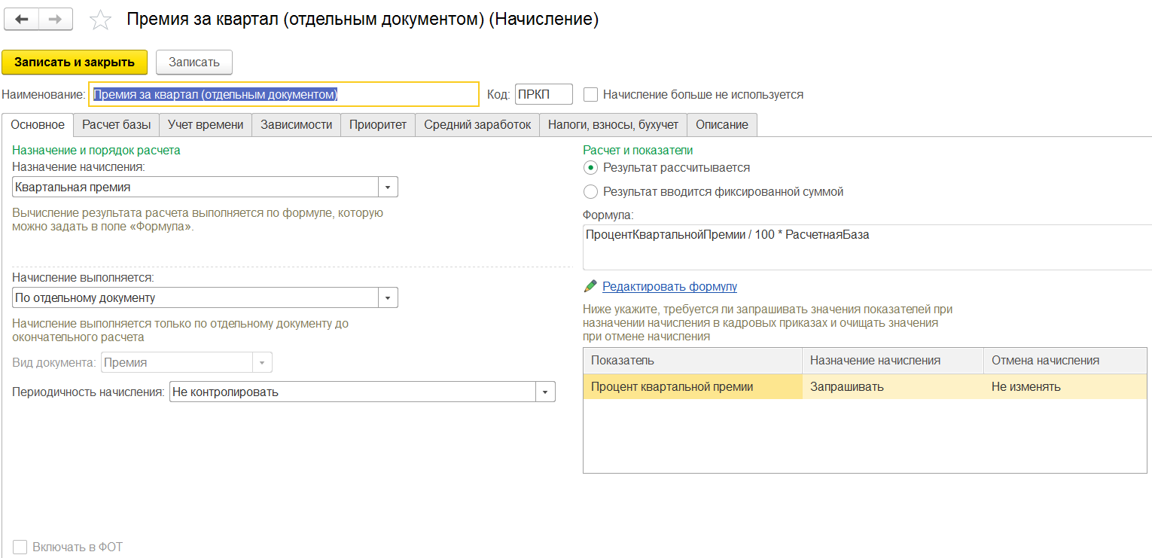Expand 'Периодичность начисления' dropdown
This screenshot has height=558, width=1152.
(545, 392)
